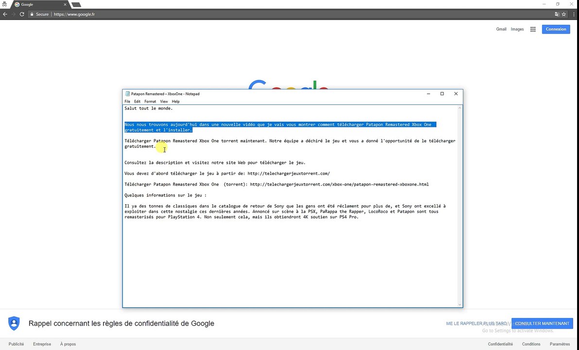
Task: Click Notepad scrollbar down arrow
Action: coord(460,304)
